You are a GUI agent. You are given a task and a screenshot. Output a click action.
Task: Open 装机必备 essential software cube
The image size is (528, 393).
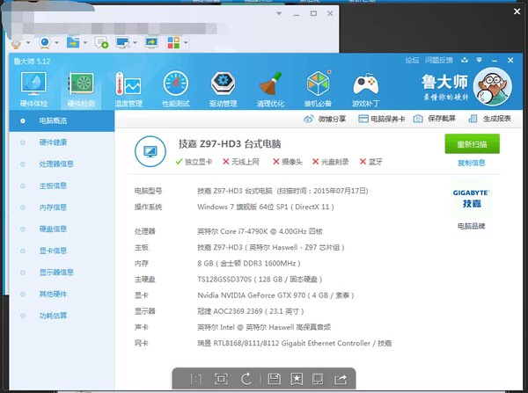point(318,89)
